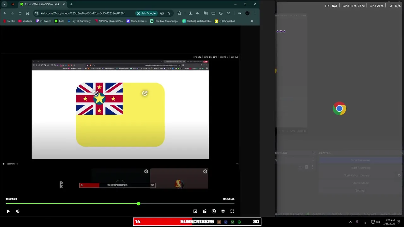404x227 pixels.
Task: Switch to the pinned red-icon tab
Action: [13, 4]
